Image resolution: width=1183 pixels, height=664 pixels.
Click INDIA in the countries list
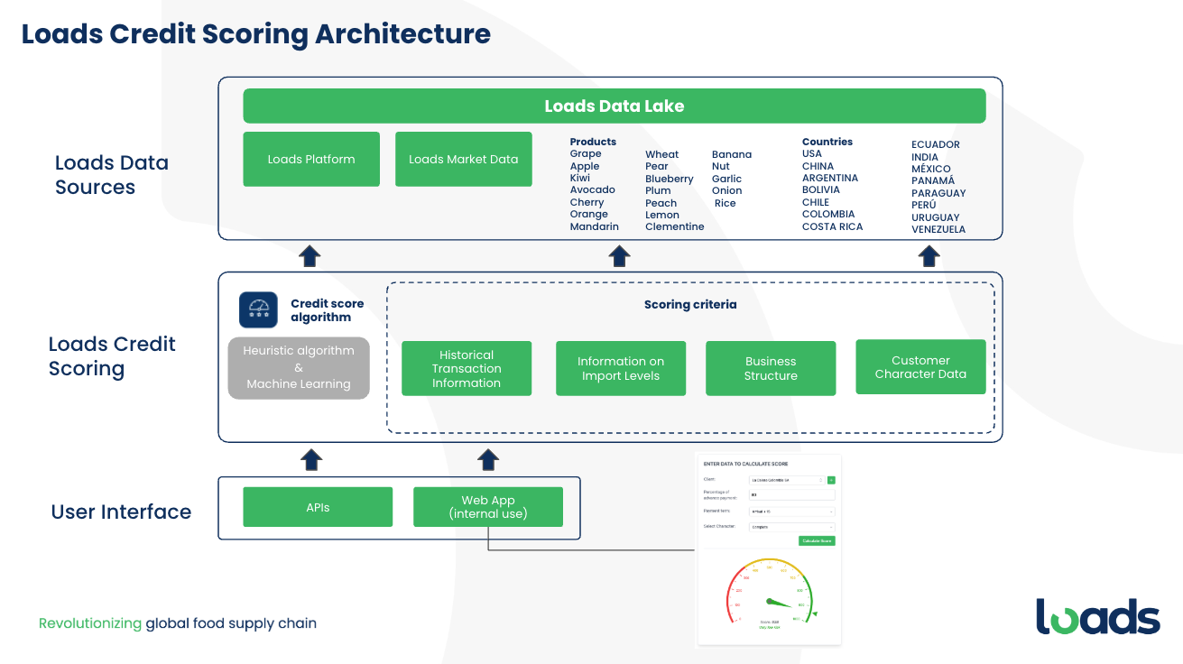(x=925, y=157)
